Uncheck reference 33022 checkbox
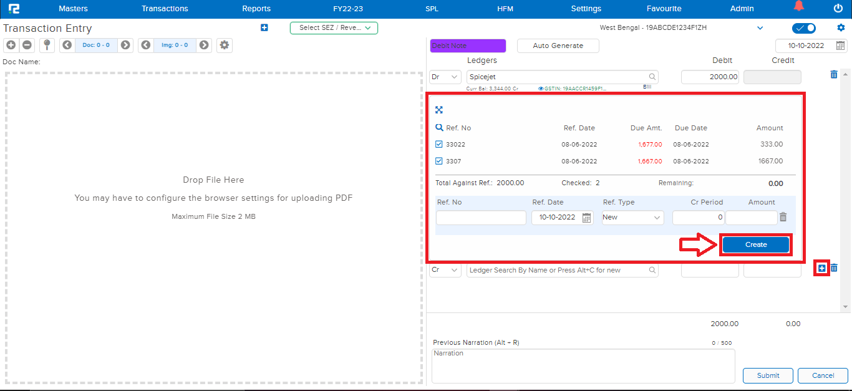 (439, 144)
